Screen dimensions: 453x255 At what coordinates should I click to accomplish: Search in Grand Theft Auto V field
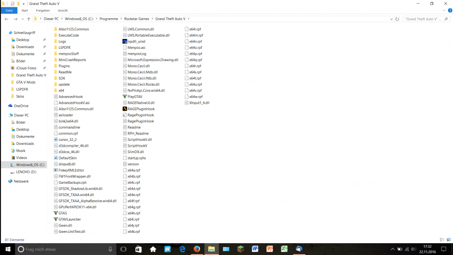pos(426,19)
